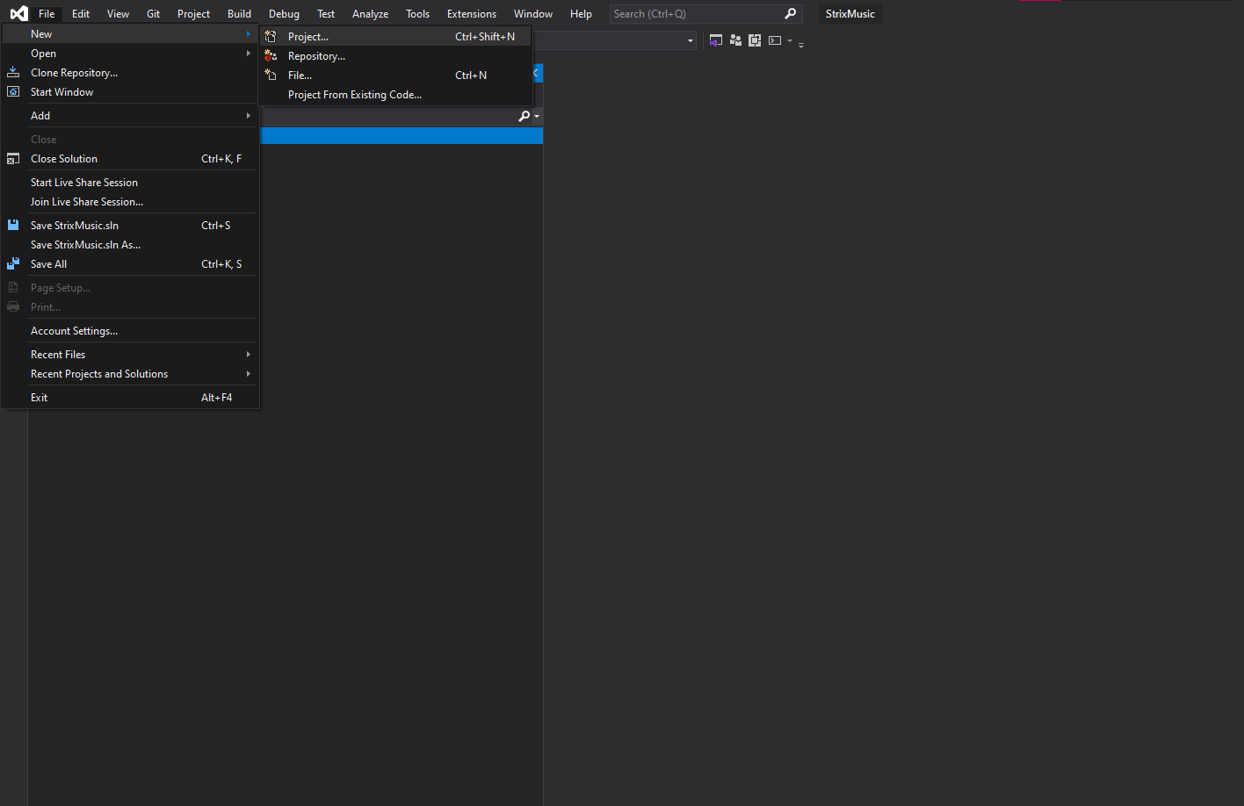This screenshot has width=1244, height=806.
Task: Select New Project... from submenu
Action: tap(308, 37)
